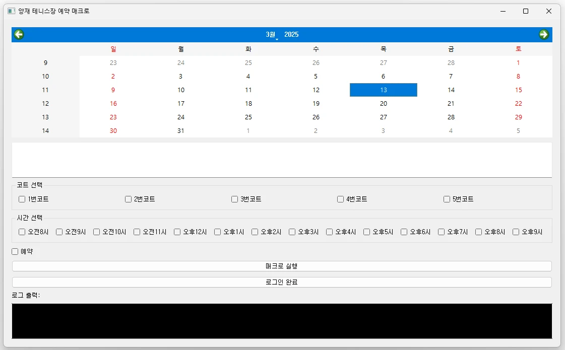
Task: Toggle the 오전8시 time slot
Action: coord(22,232)
